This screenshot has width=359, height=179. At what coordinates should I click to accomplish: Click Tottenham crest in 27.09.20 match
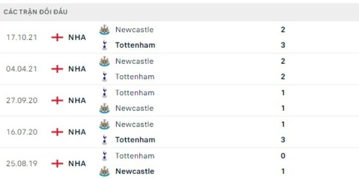point(104,93)
